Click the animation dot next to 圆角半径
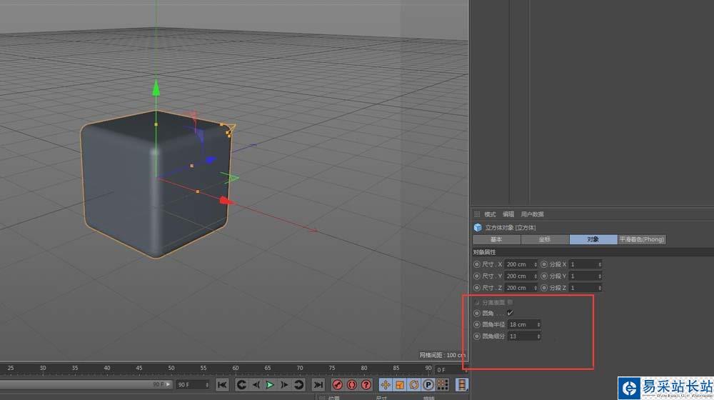This screenshot has height=400, width=714. click(477, 324)
